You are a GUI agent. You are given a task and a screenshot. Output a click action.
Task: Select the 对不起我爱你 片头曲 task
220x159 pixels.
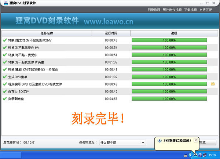(x=26, y=62)
